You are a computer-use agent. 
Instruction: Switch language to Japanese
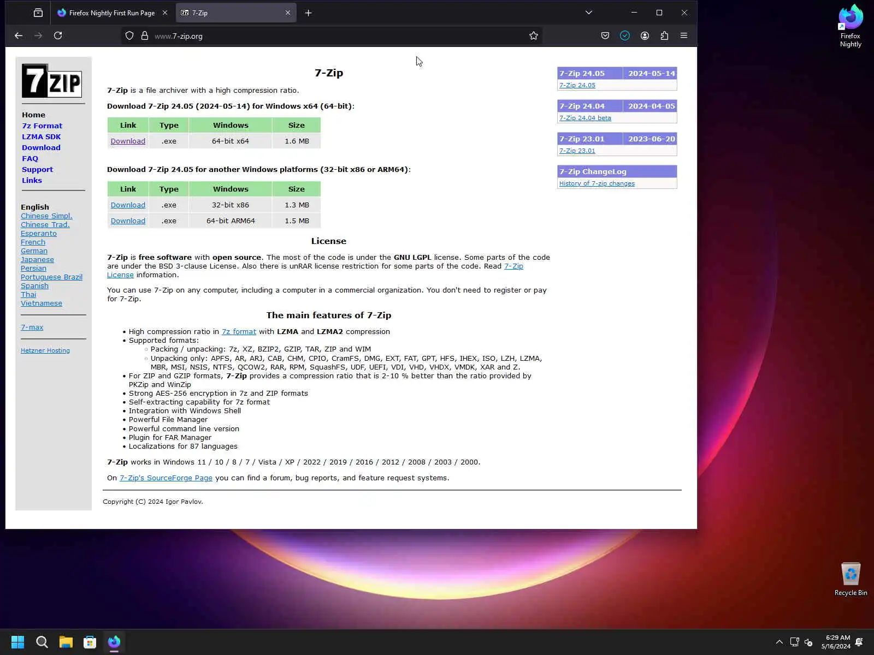(x=37, y=259)
